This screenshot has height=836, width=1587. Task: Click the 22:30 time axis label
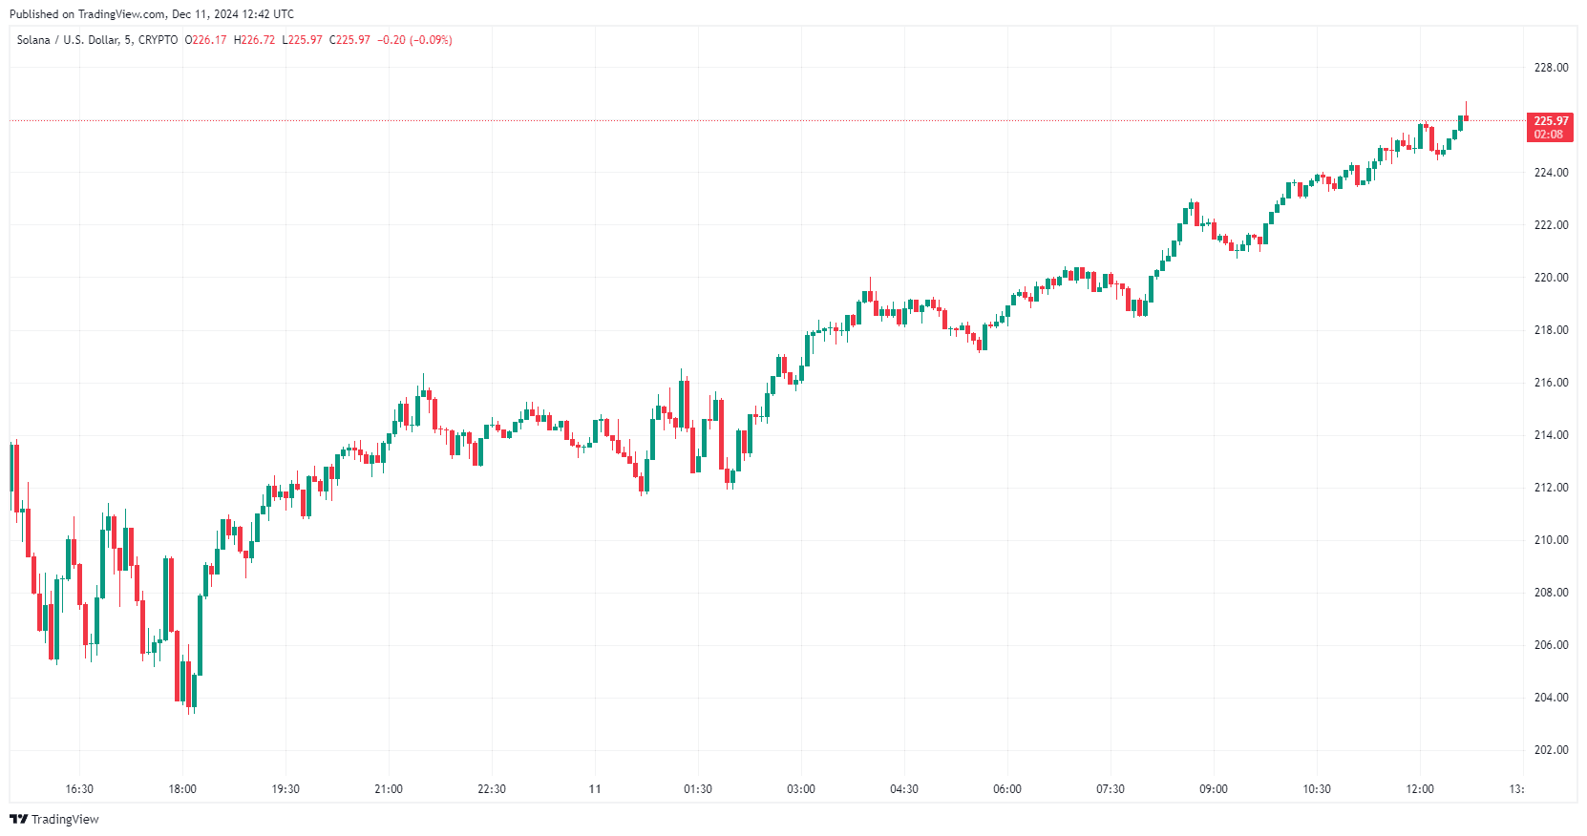[x=492, y=789]
